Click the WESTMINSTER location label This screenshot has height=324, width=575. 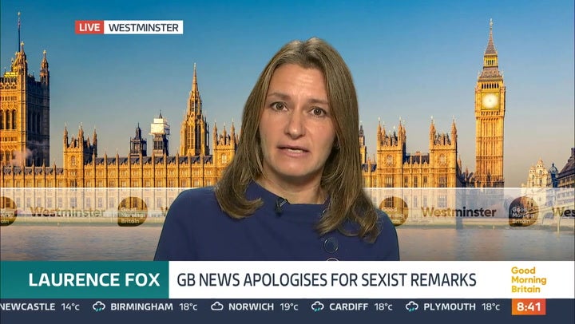click(x=144, y=27)
